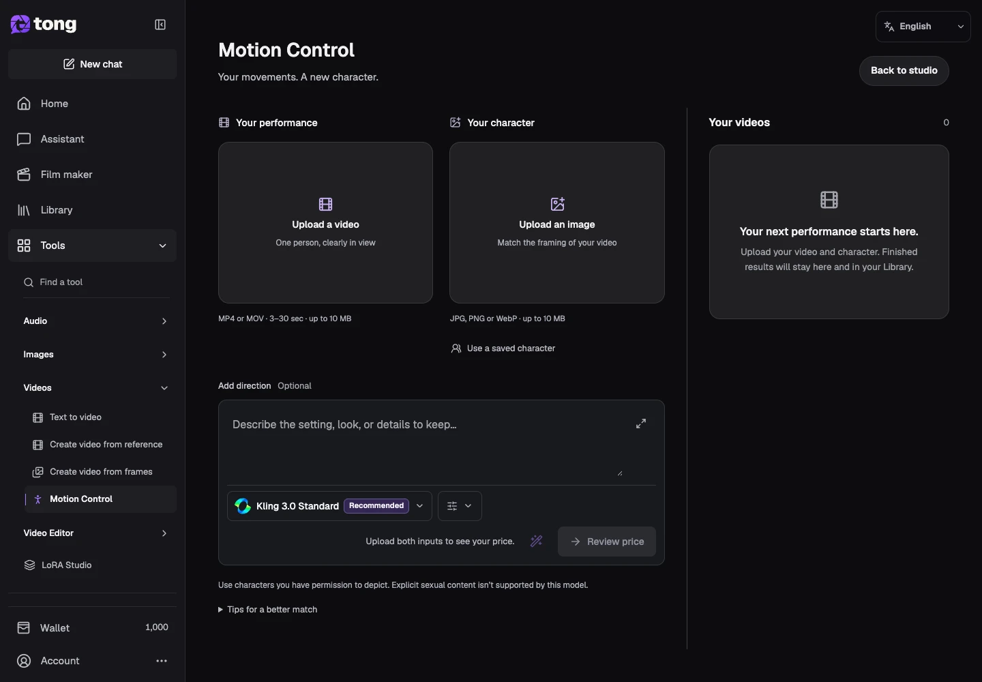
Task: Open the English language dropdown
Action: [923, 27]
